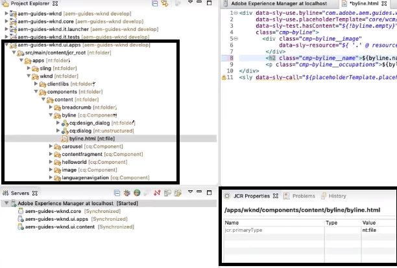
Task: Collapse the byline cq:Component node
Action: [51, 115]
